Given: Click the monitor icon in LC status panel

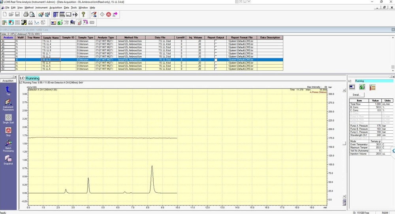Looking at the screenshot, I should [352, 87].
